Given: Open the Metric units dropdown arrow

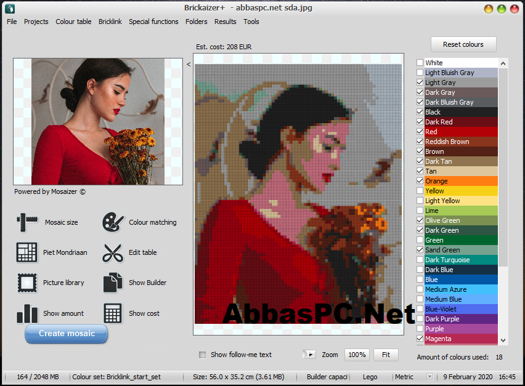Looking at the screenshot, I should pyautogui.click(x=429, y=377).
